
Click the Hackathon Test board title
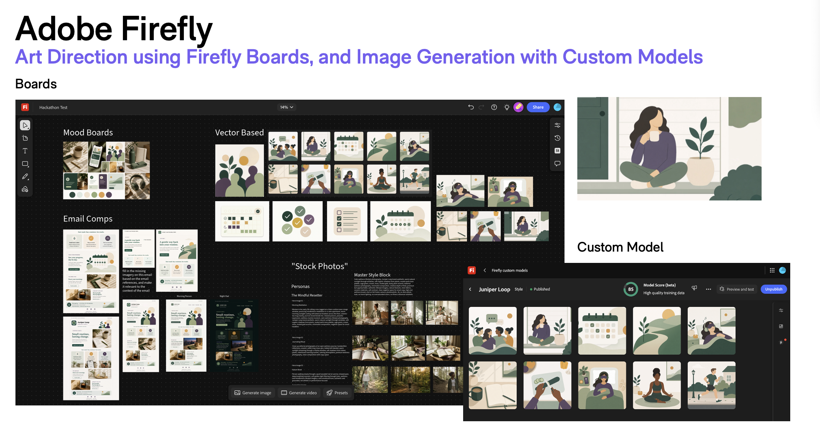tap(54, 108)
